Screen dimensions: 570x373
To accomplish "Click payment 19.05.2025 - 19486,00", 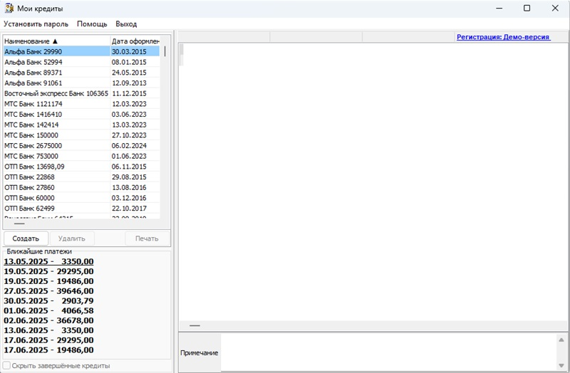I will coord(48,281).
